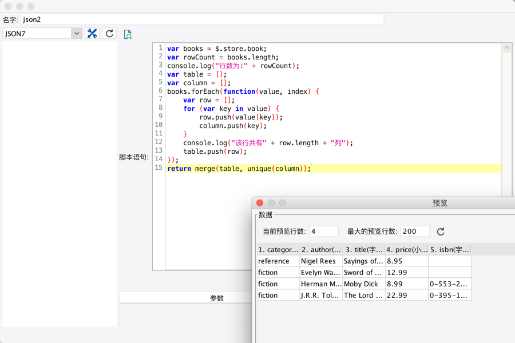Select the author column header
Viewport: 515px width, 343px height.
pyautogui.click(x=321, y=249)
